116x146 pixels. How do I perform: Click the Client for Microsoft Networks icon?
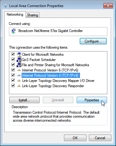coord(19,54)
